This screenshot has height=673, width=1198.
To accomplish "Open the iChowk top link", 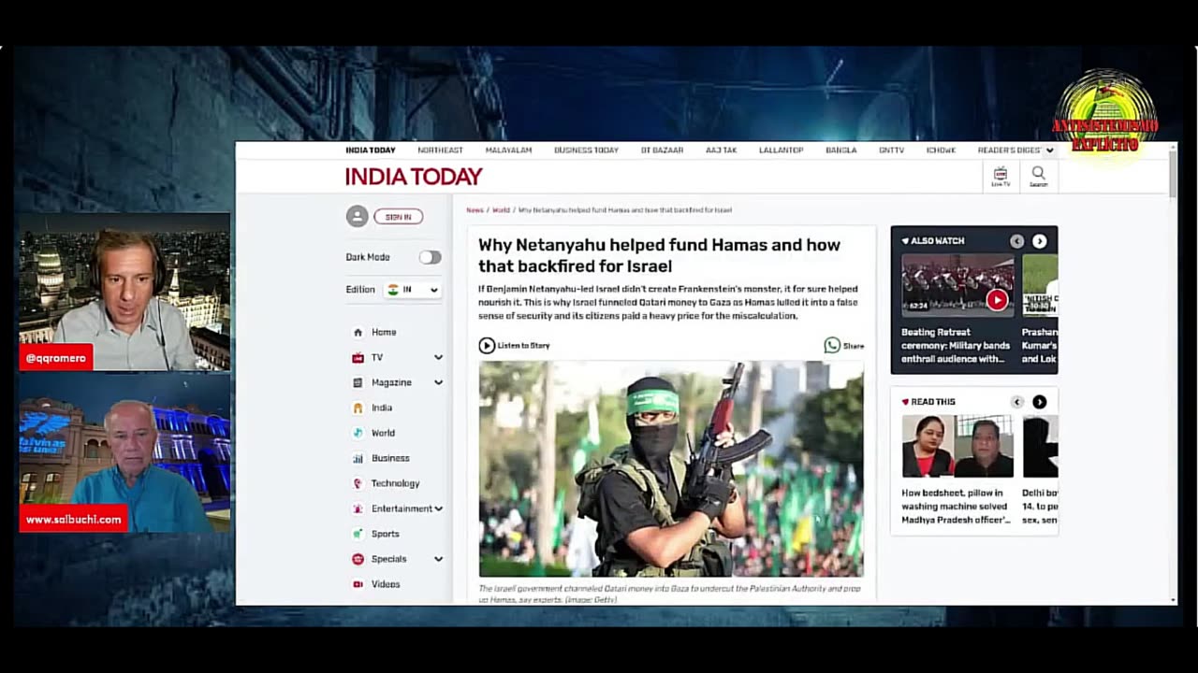I will [941, 150].
